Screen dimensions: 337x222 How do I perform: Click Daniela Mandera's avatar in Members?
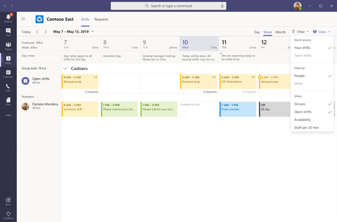pos(25,106)
